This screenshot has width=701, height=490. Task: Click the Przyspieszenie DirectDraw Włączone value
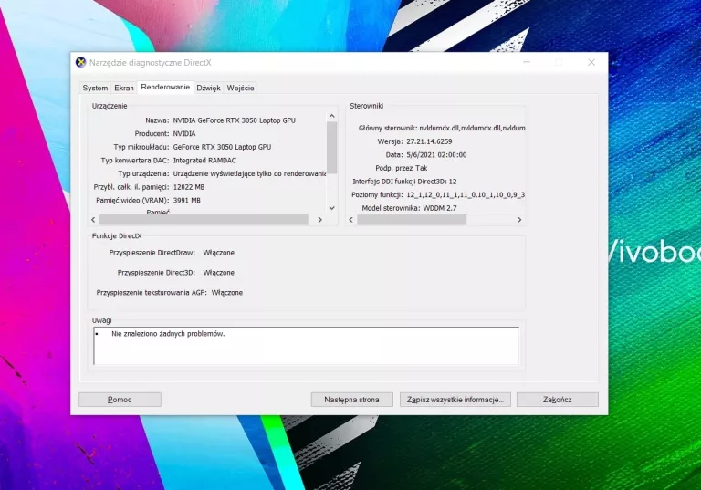(x=219, y=253)
